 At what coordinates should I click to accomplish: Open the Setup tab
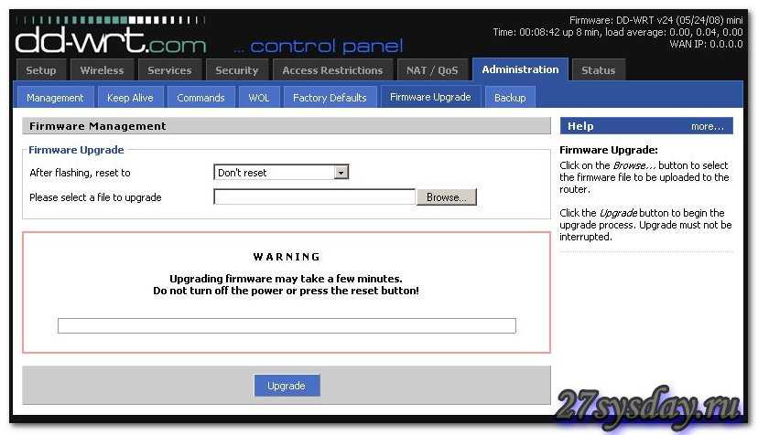(40, 70)
